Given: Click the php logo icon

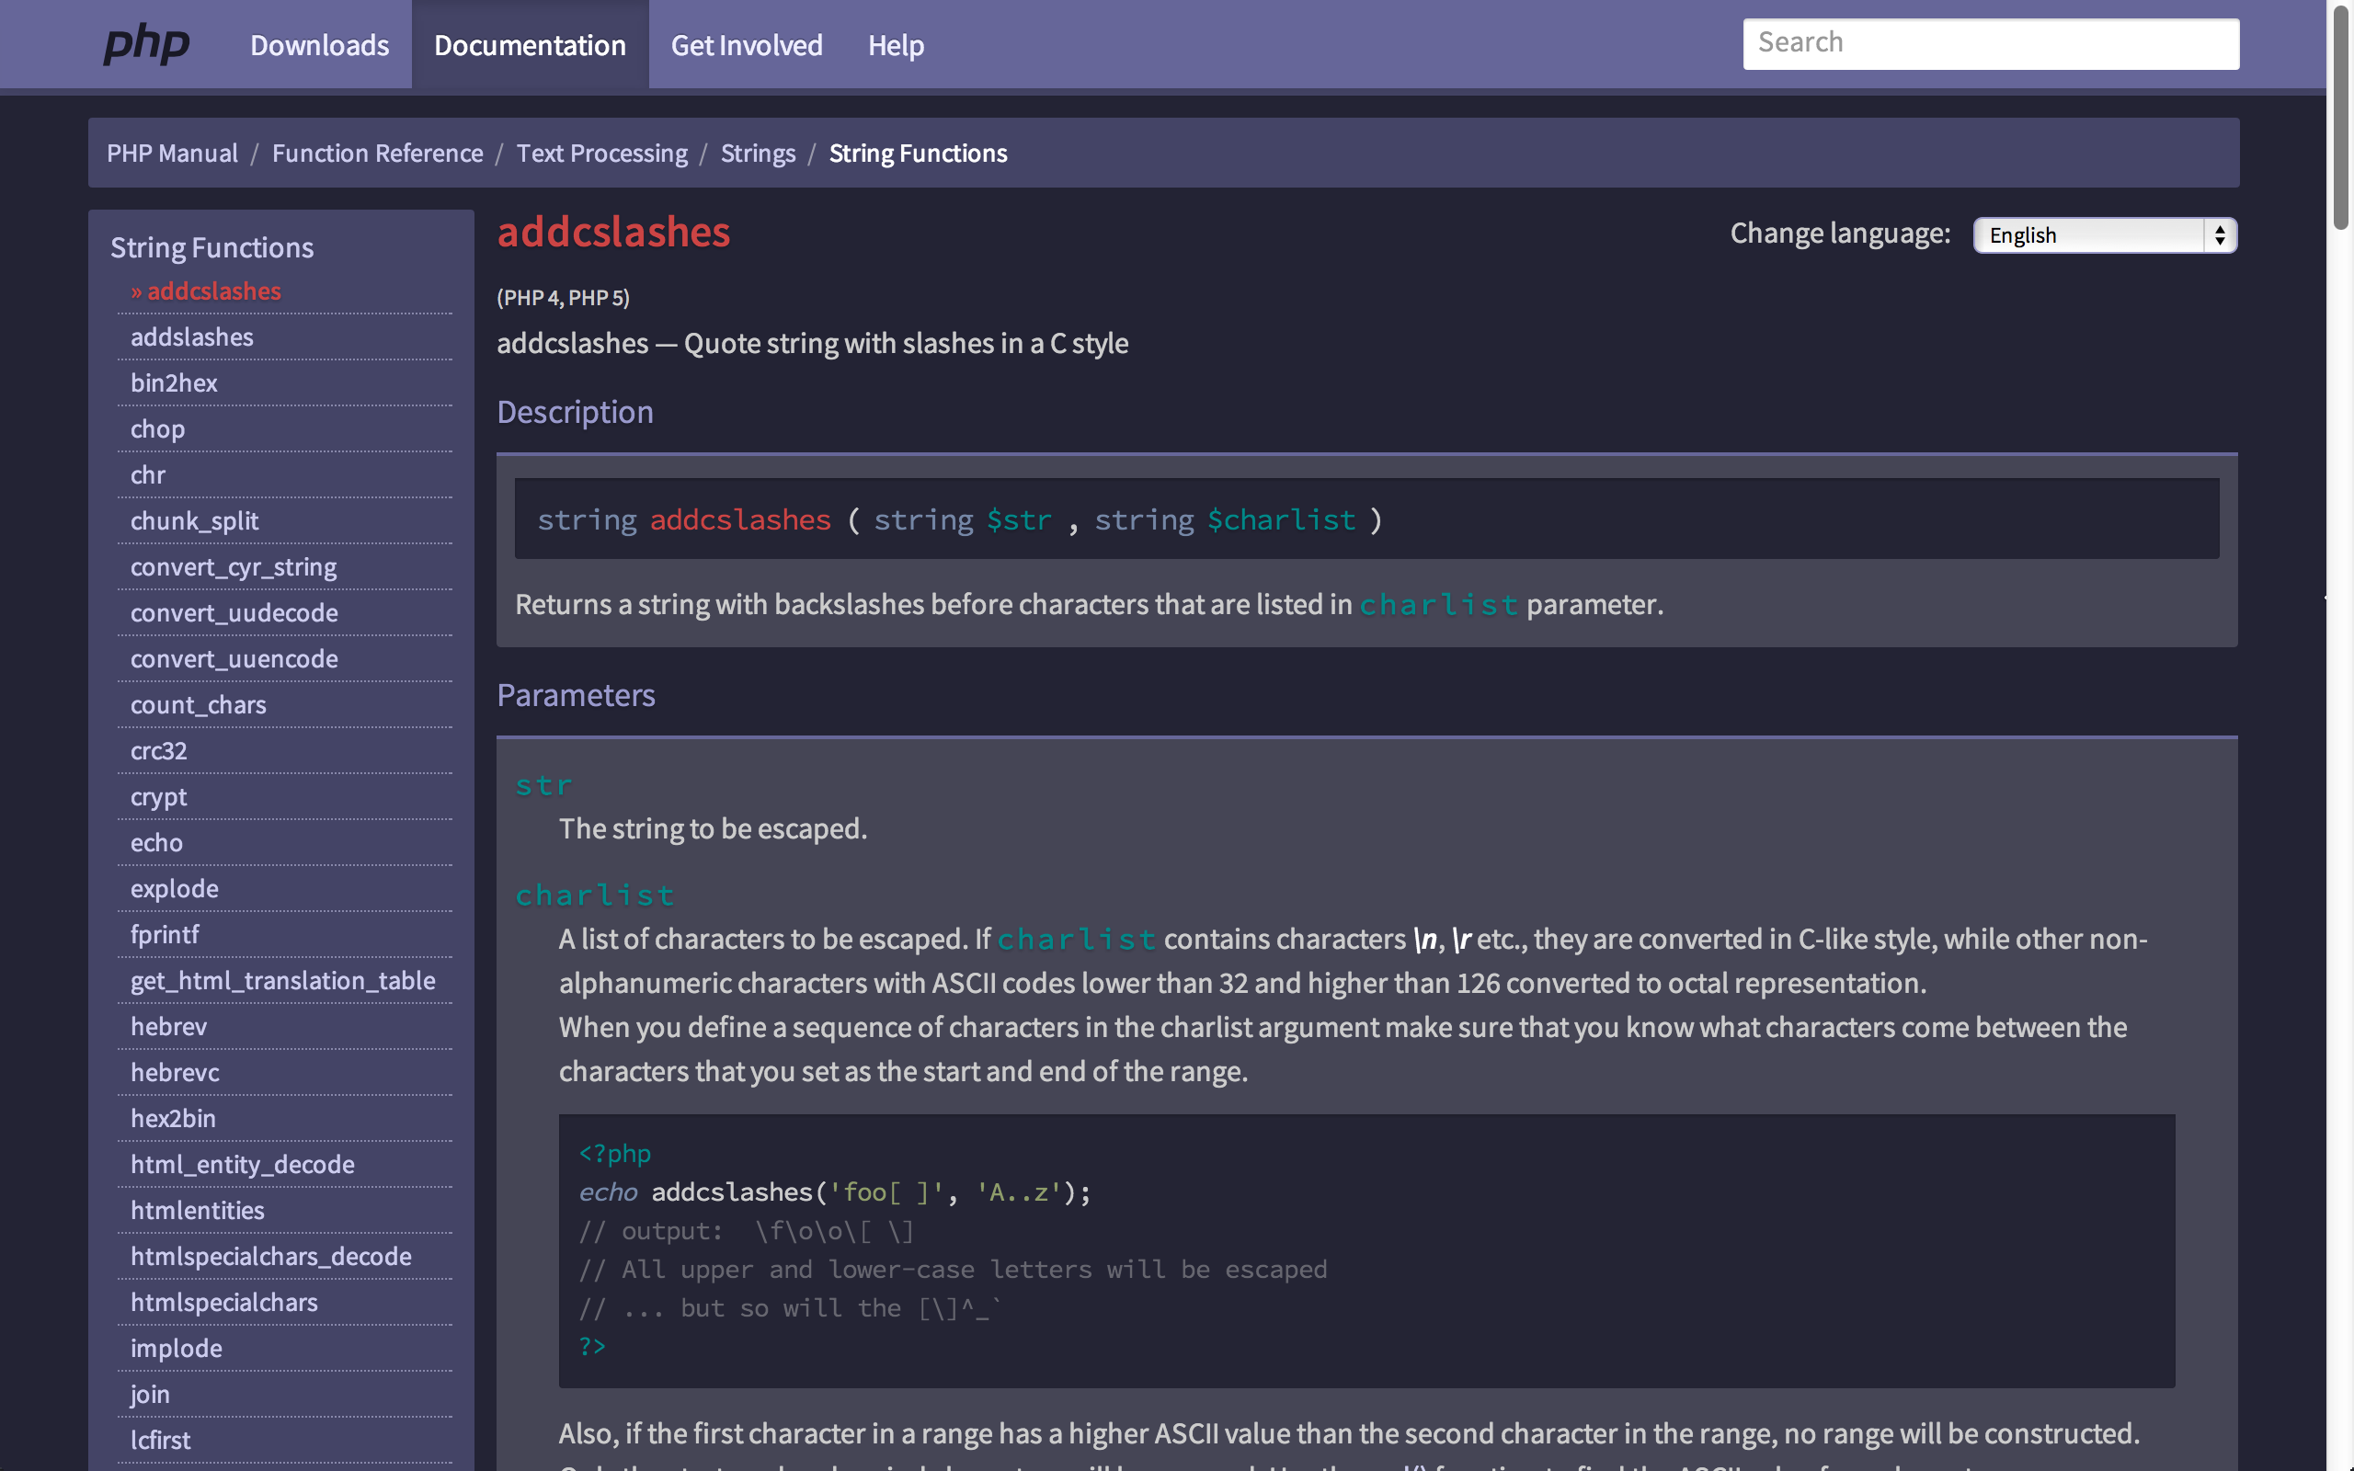Looking at the screenshot, I should click(x=146, y=45).
